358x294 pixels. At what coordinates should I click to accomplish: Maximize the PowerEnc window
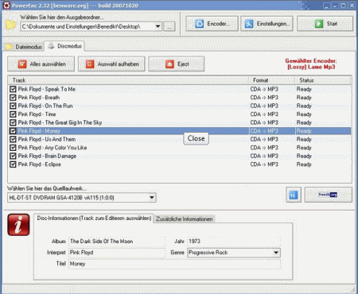click(344, 6)
